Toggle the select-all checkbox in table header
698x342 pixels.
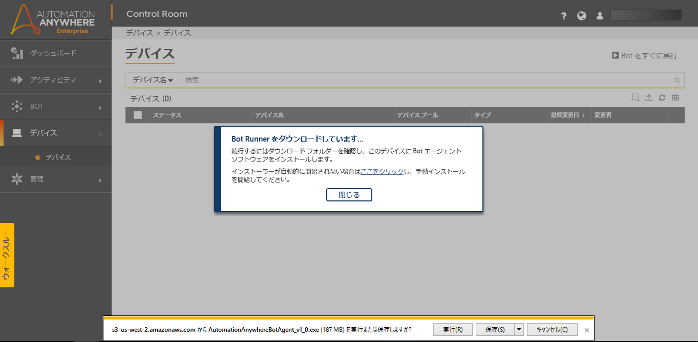click(138, 115)
